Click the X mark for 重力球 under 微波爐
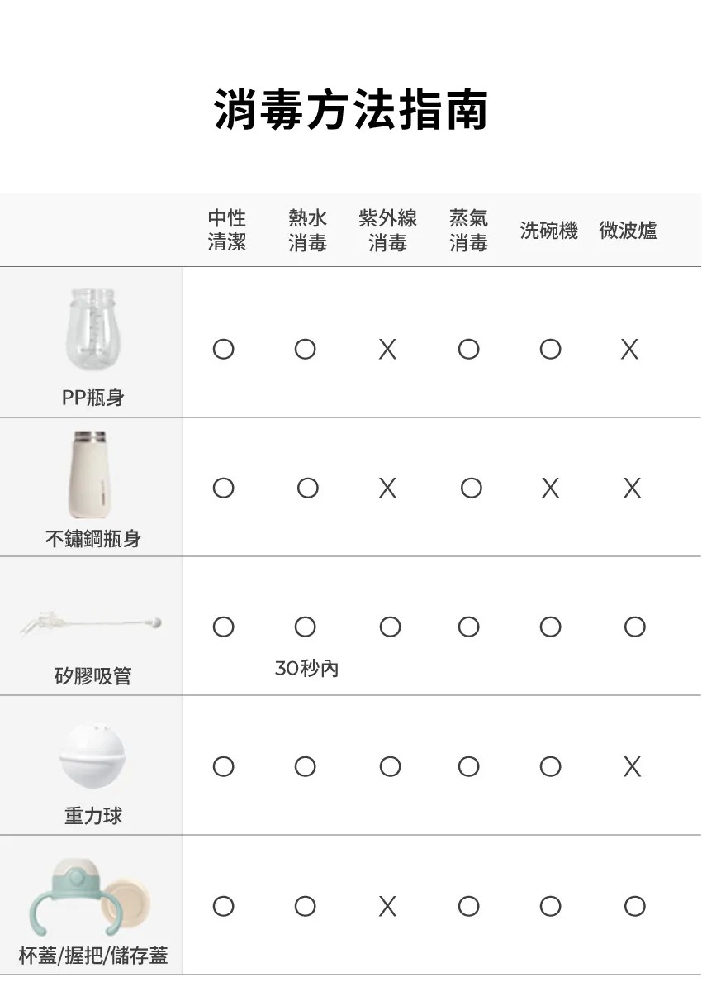 click(632, 767)
